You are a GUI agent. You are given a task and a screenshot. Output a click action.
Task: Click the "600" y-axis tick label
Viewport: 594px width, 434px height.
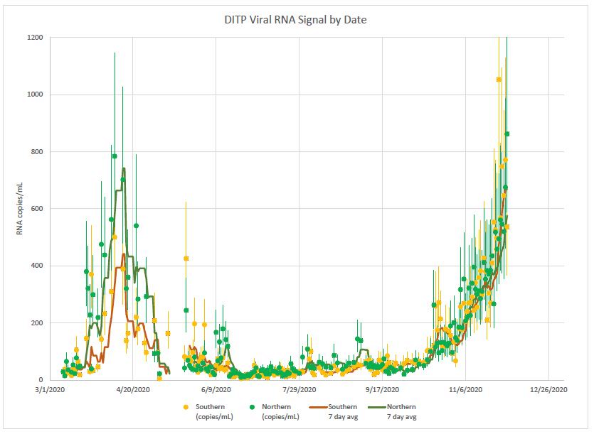pyautogui.click(x=37, y=209)
